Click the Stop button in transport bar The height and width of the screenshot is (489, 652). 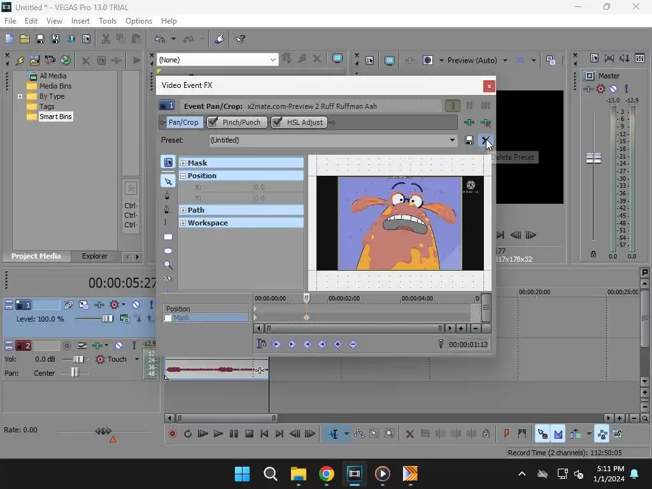[249, 434]
